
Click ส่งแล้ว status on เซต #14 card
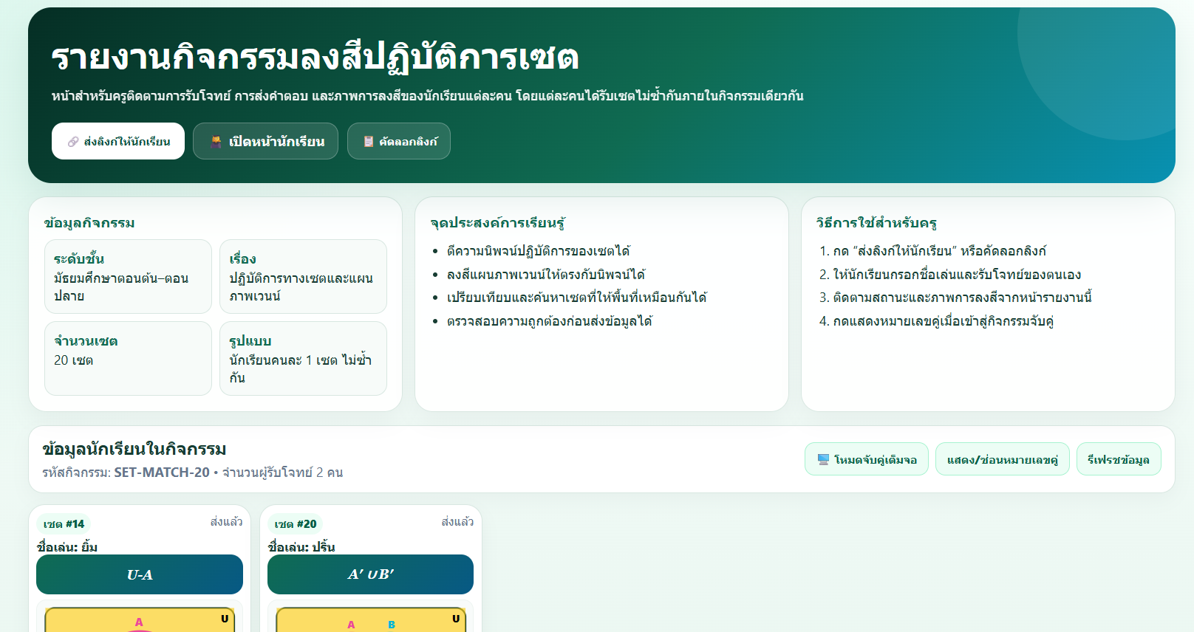226,522
